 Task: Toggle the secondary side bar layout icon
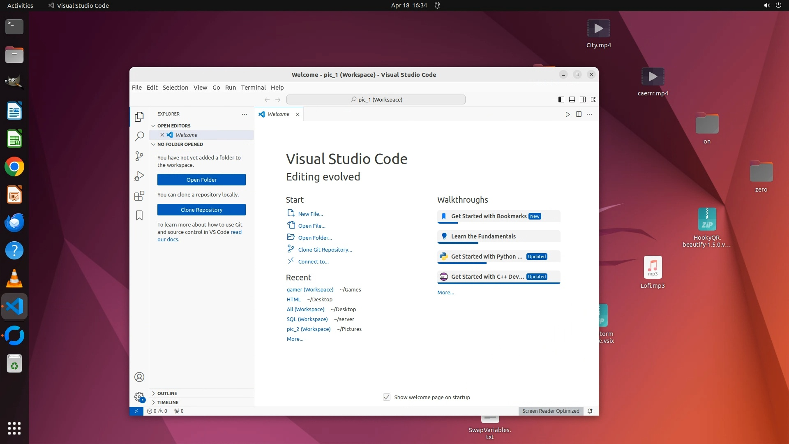[x=583, y=99]
